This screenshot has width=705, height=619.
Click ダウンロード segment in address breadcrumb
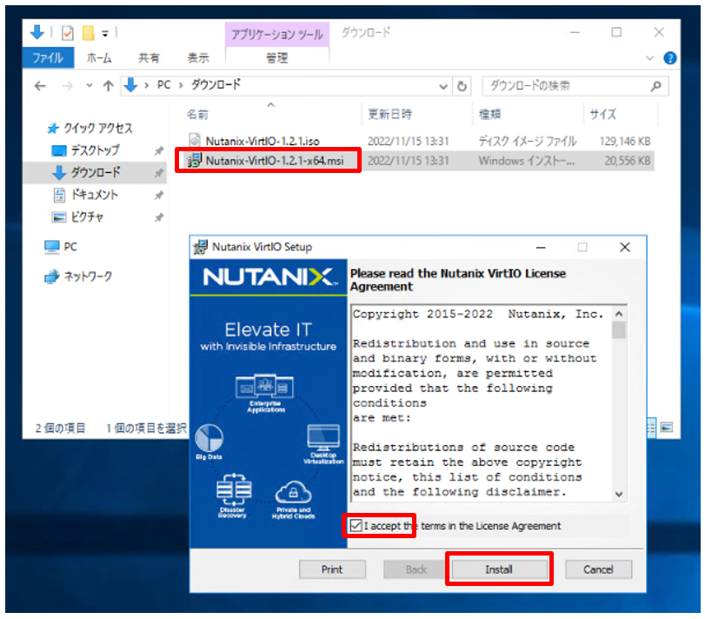tap(216, 84)
